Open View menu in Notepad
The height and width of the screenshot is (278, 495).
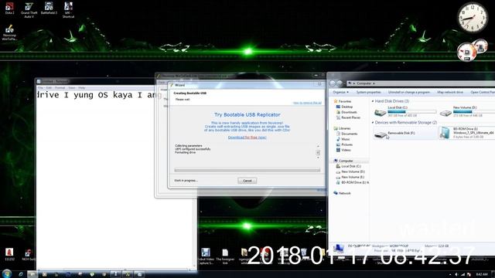72,87
